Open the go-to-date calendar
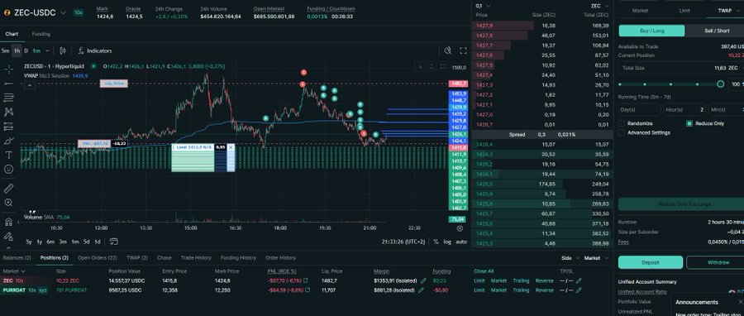744x316 pixels. click(113, 242)
